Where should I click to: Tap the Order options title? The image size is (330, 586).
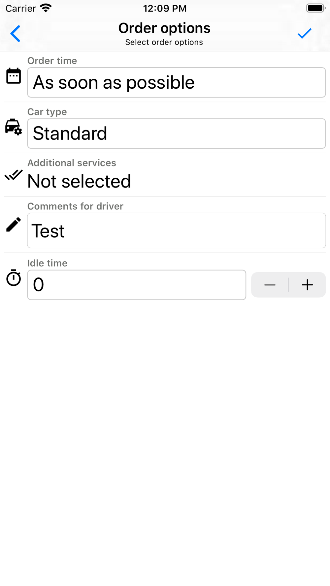click(x=164, y=28)
